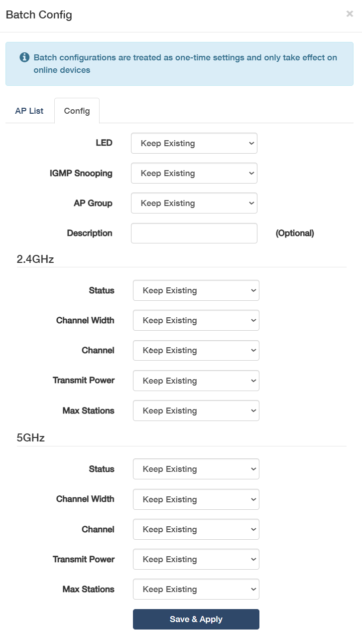Screen dimensions: 362x638
Task: Expand the 5GHz Channel Width dropdown
Action: point(196,499)
